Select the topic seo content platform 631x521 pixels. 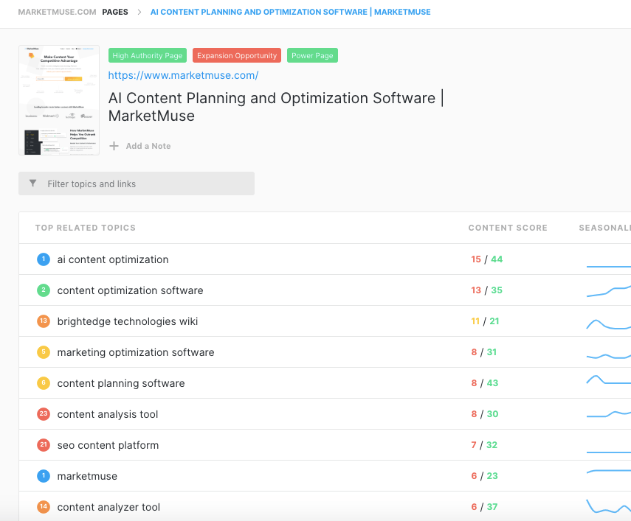point(108,445)
